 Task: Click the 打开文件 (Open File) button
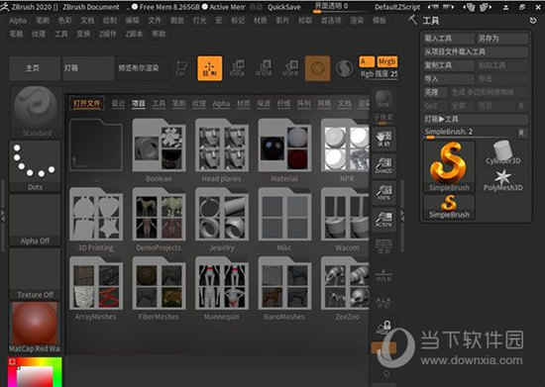point(87,103)
